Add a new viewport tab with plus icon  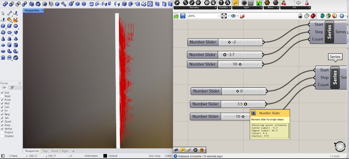(x=73, y=151)
